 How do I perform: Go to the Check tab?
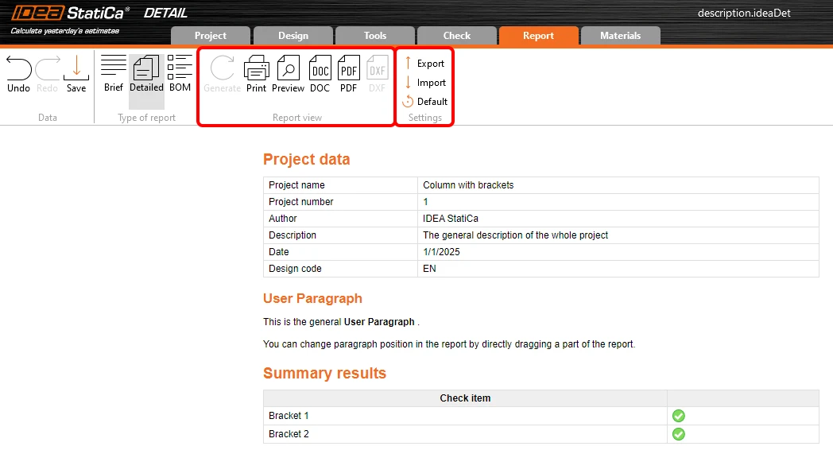(457, 36)
